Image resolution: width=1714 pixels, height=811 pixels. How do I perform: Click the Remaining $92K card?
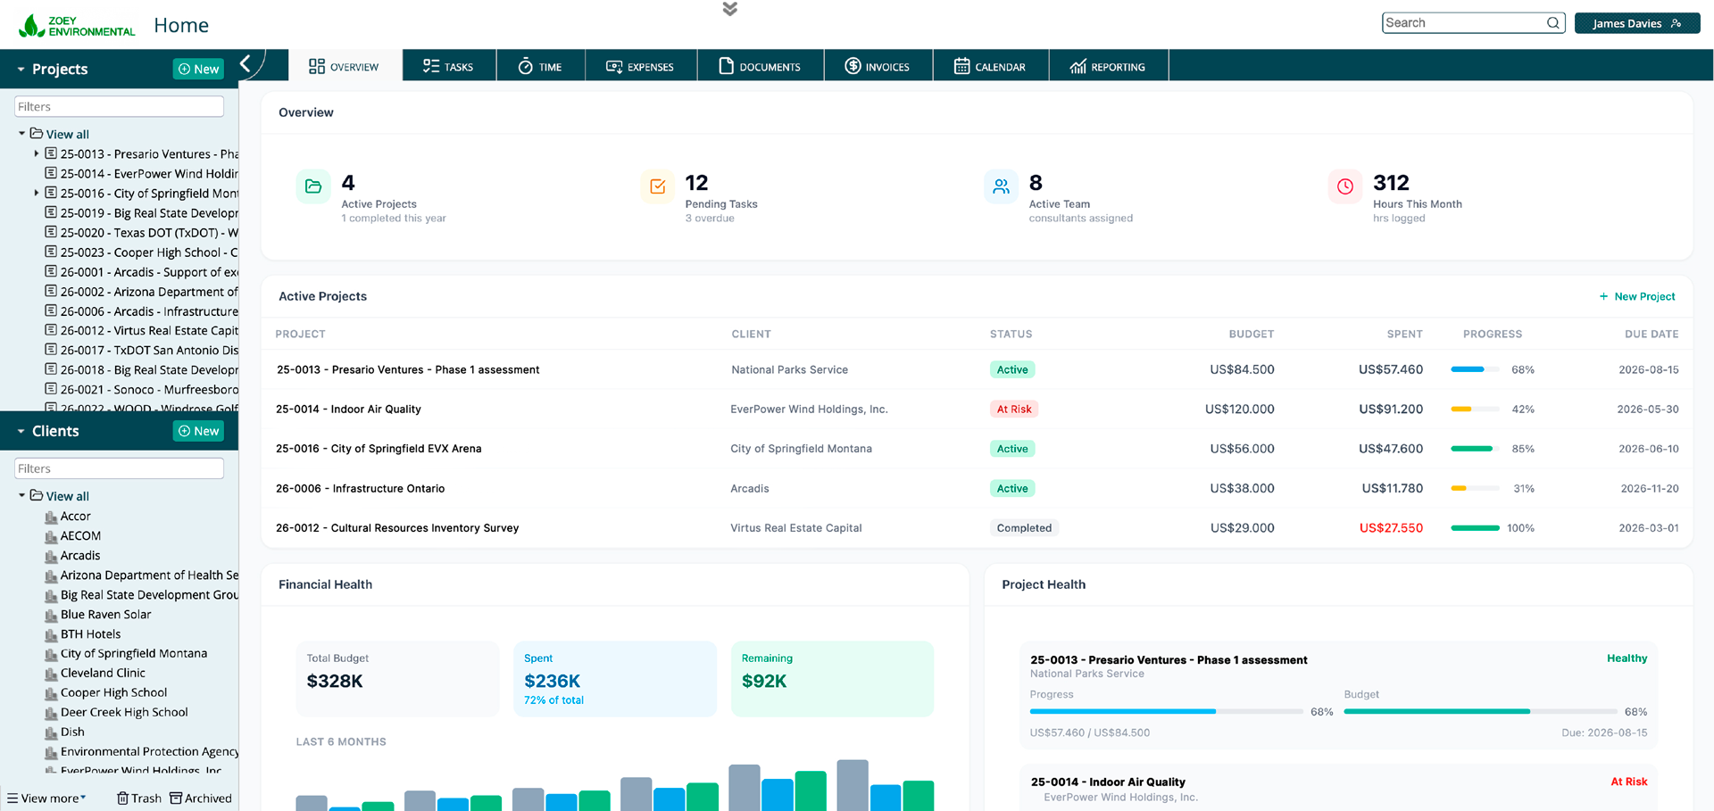832,679
